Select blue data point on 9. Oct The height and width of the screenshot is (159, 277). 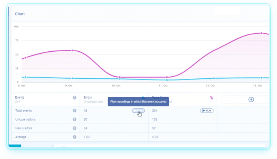(x=73, y=78)
